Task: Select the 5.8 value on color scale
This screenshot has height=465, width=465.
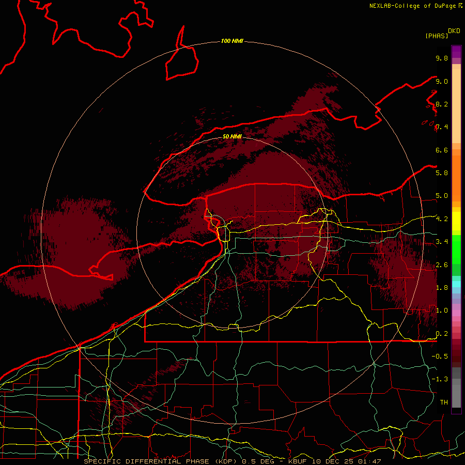Action: coord(442,173)
